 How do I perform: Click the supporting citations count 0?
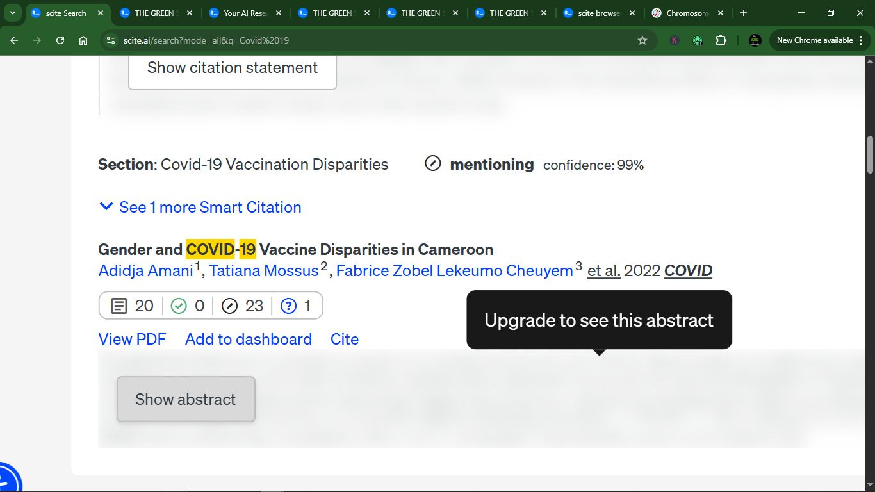pos(188,306)
